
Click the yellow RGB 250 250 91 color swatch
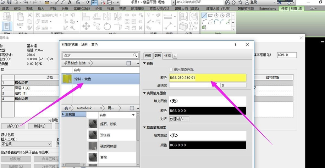click(x=208, y=78)
